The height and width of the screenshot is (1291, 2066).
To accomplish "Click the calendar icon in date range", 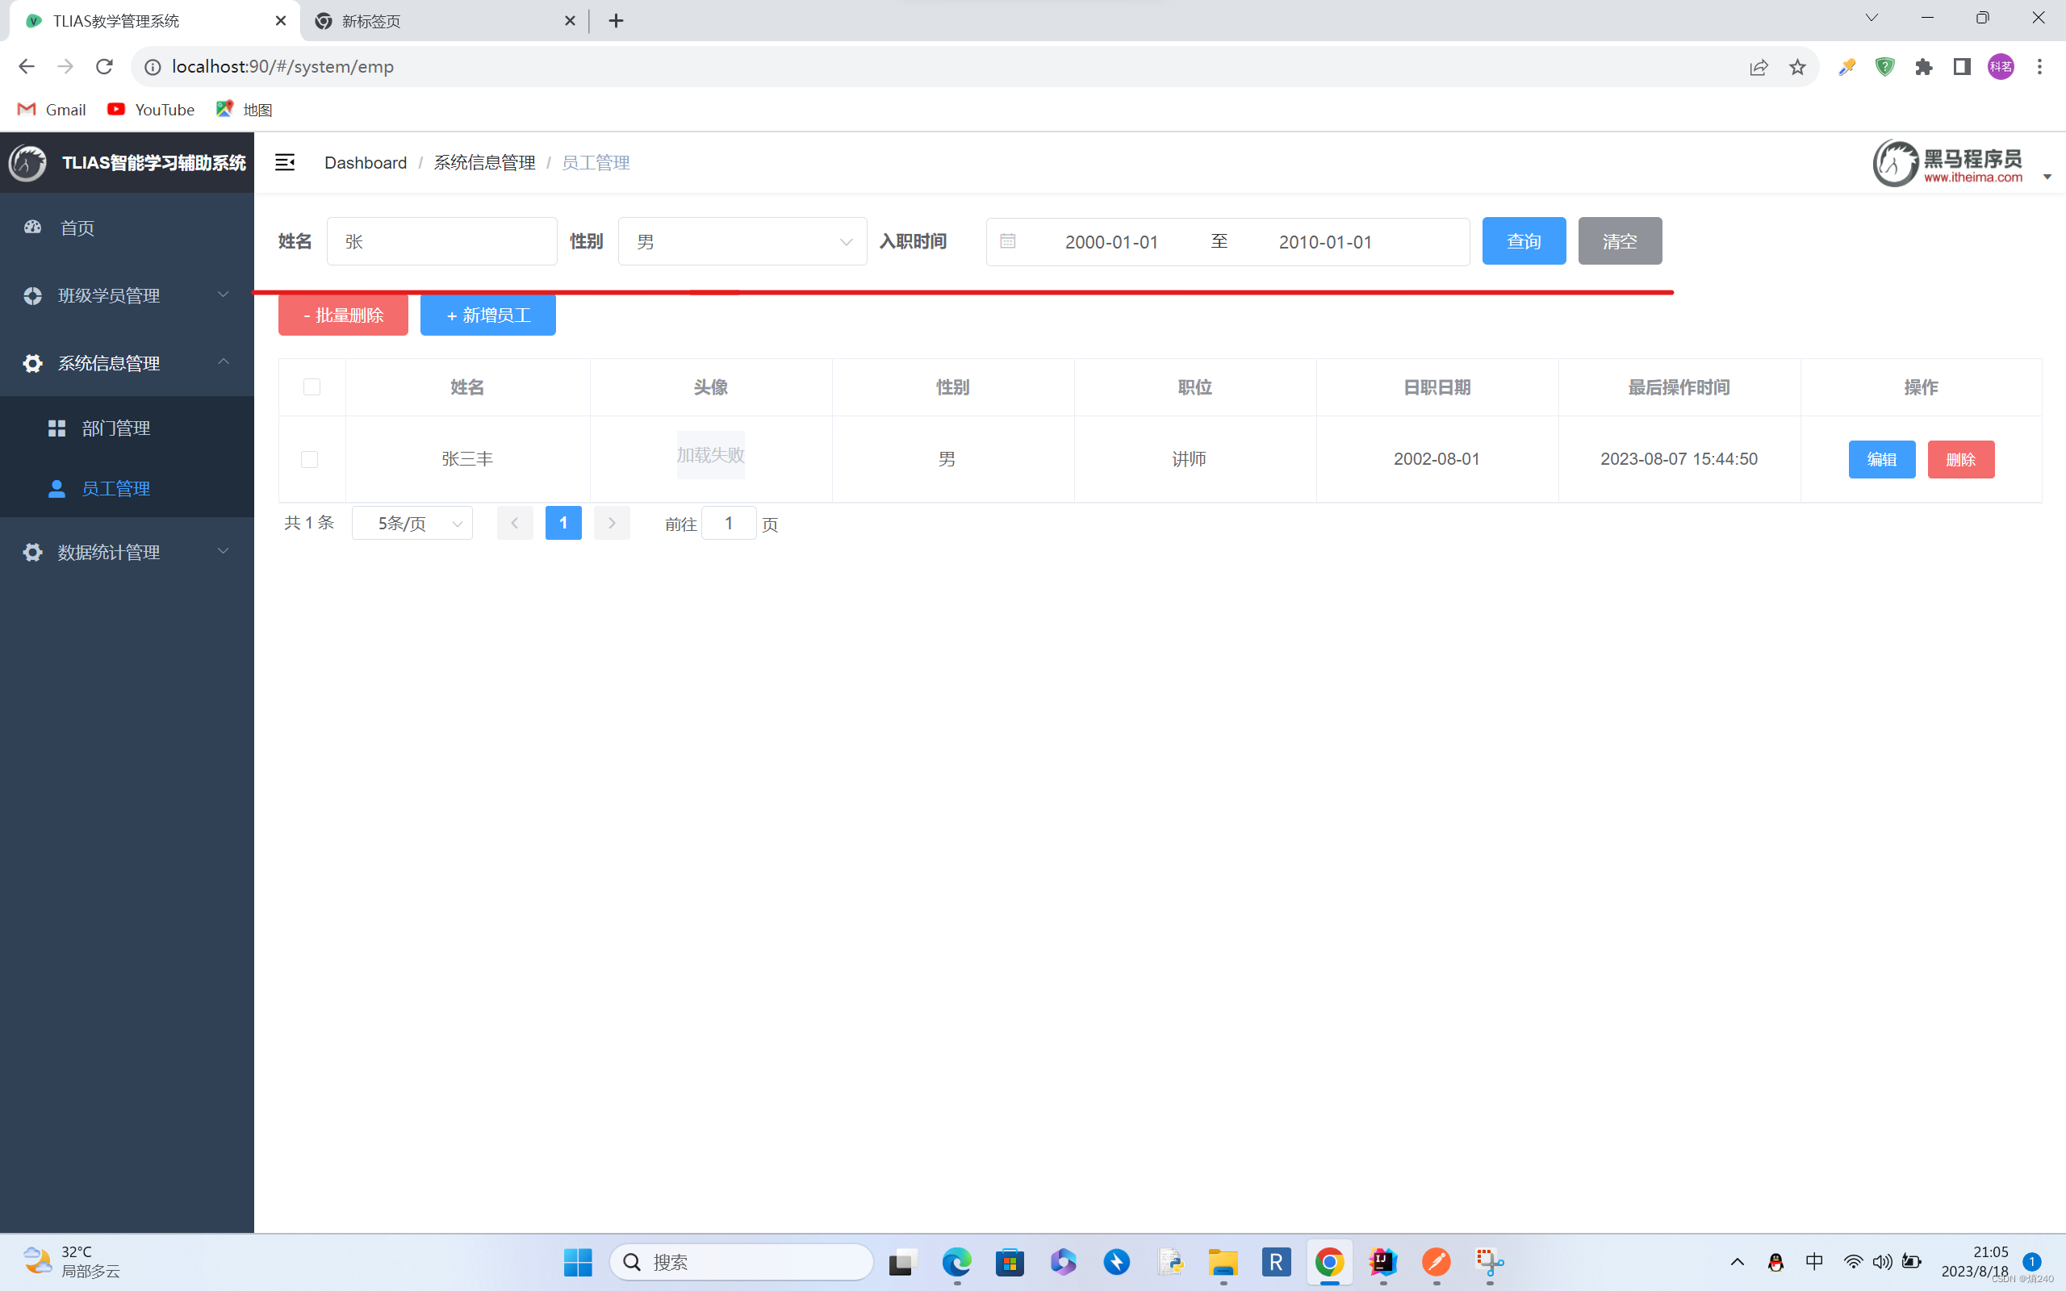I will point(1007,241).
